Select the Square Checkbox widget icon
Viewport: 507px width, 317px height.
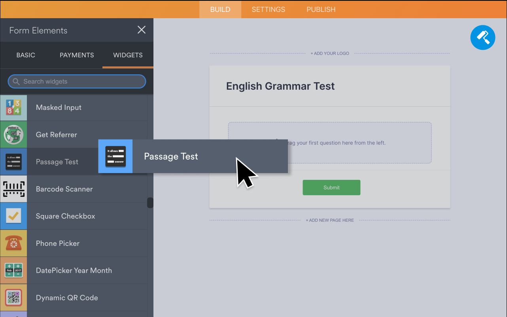13,216
